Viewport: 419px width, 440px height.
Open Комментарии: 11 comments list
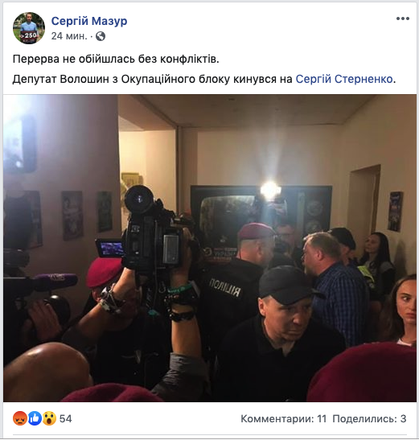[284, 418]
